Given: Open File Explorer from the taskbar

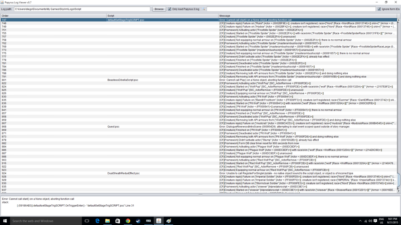Looking at the screenshot, I should (108, 221).
